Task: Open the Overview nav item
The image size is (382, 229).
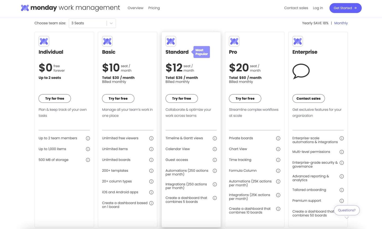Action: tap(135, 8)
